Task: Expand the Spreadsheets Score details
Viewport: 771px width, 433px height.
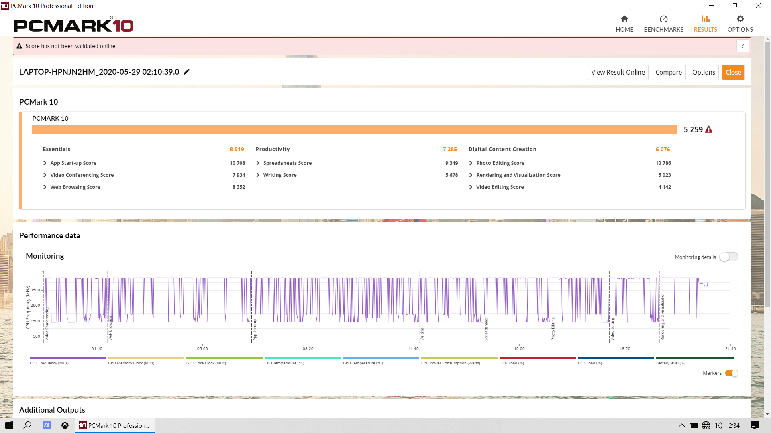Action: 259,162
